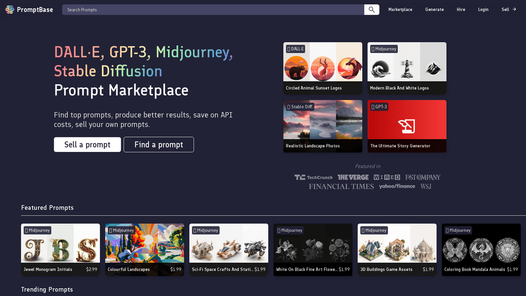Open Modern Black And White Logos card
The width and height of the screenshot is (526, 296).
[x=407, y=68]
